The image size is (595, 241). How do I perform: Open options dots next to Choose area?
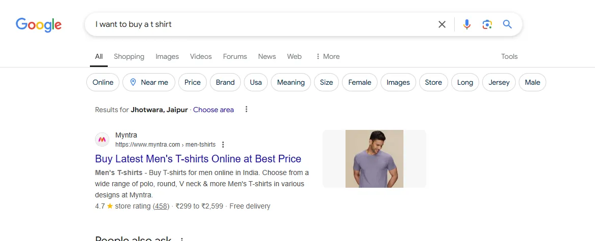click(x=246, y=110)
